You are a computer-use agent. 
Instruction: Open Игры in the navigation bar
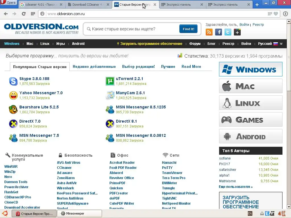coord(61,44)
